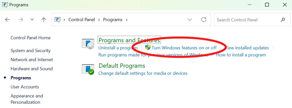The image size is (292, 108).
Task: Open the recent locations dropdown arrow
Action: pyautogui.click(x=32, y=20)
